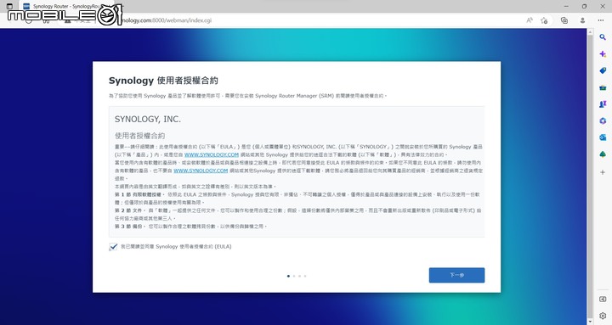Open the Edge Settings and more menu
This screenshot has height=325, width=612.
click(601, 20)
